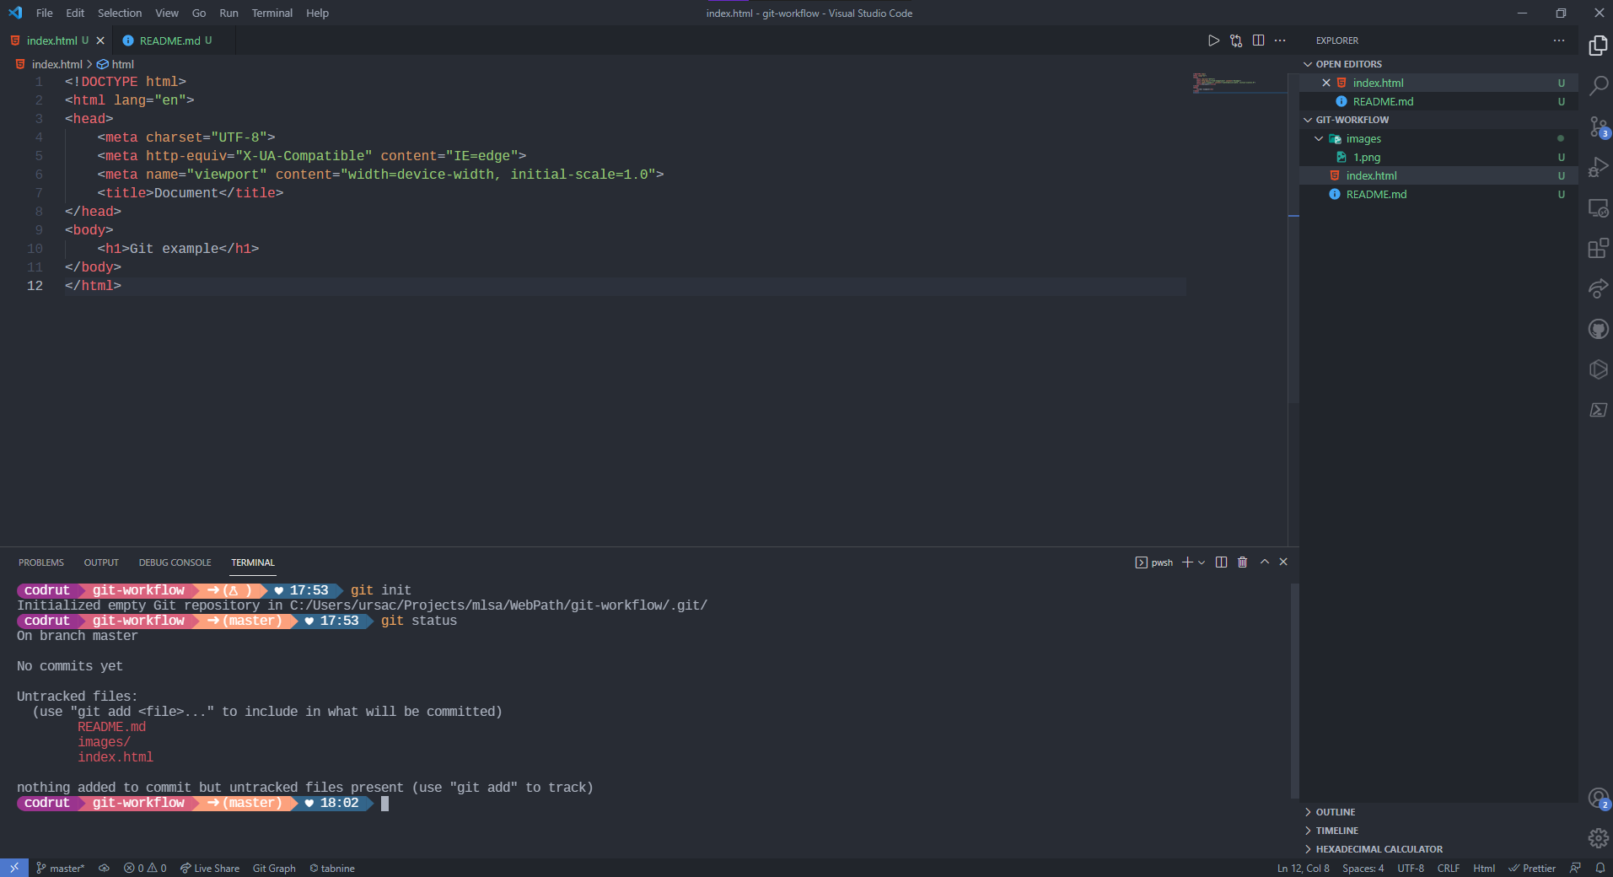This screenshot has width=1613, height=877.
Task: Open the File menu
Action: [x=45, y=13]
